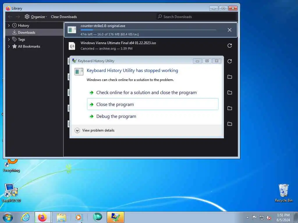Click the retry icon below the Vienna download
This screenshot has width=298, height=223.
coord(230,61)
